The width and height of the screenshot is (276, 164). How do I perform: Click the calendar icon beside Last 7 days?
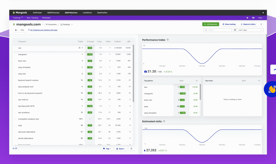tap(235, 30)
